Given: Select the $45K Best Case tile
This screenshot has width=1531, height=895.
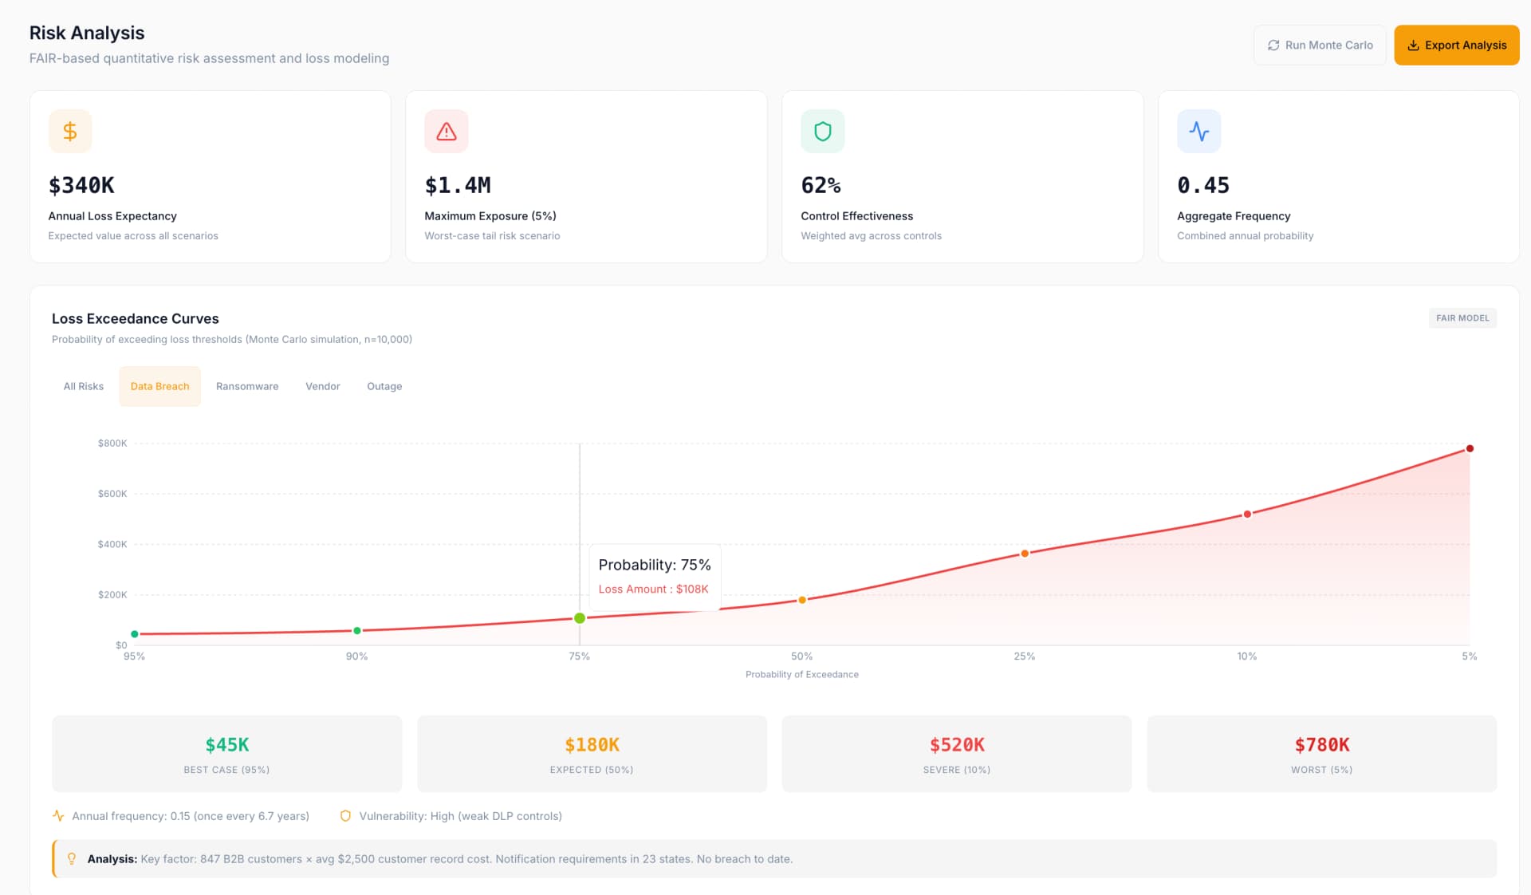Looking at the screenshot, I should pyautogui.click(x=226, y=754).
